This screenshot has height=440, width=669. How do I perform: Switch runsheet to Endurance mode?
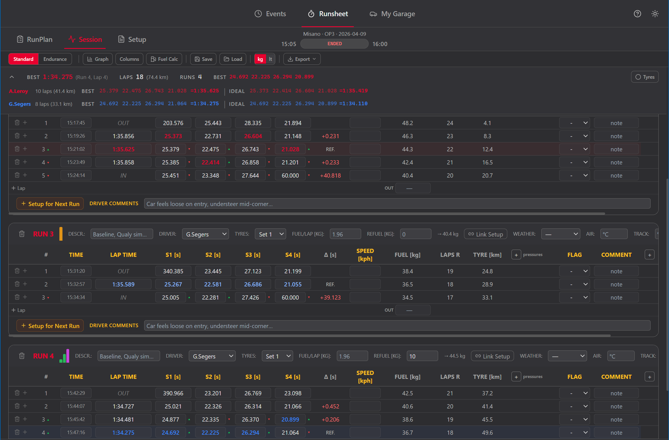click(55, 59)
